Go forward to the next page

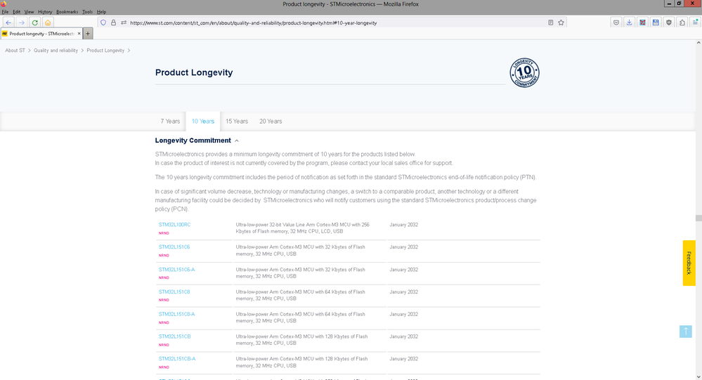pyautogui.click(x=22, y=22)
